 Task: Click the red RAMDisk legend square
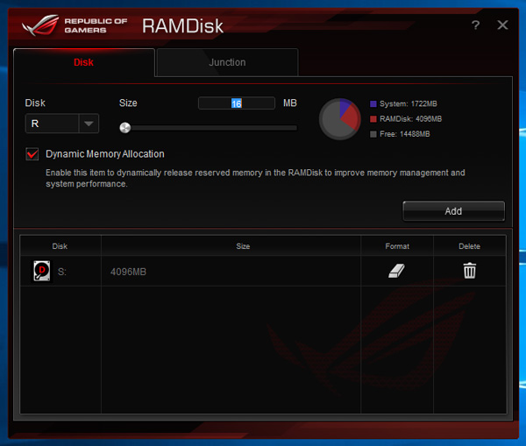tap(373, 119)
